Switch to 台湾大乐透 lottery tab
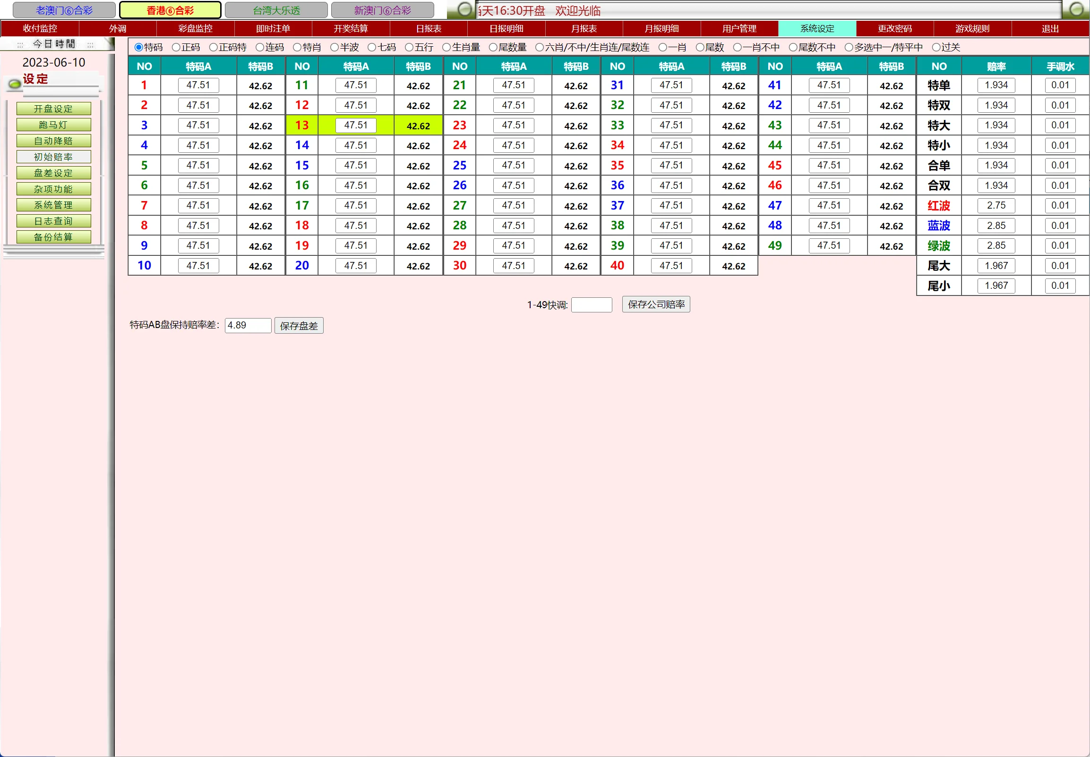Image resolution: width=1090 pixels, height=757 pixels. click(276, 10)
